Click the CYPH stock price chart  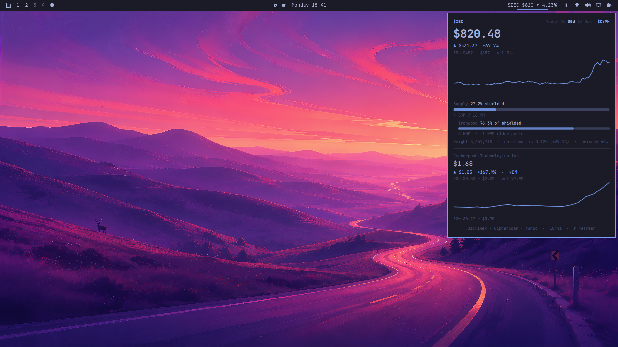531,195
